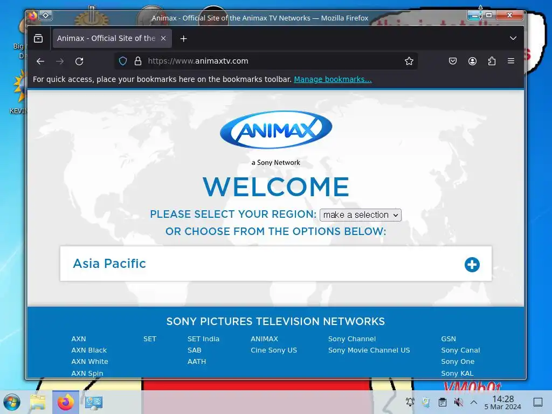Click the Animax logo
Viewport: 552px width, 414px height.
[x=276, y=129]
